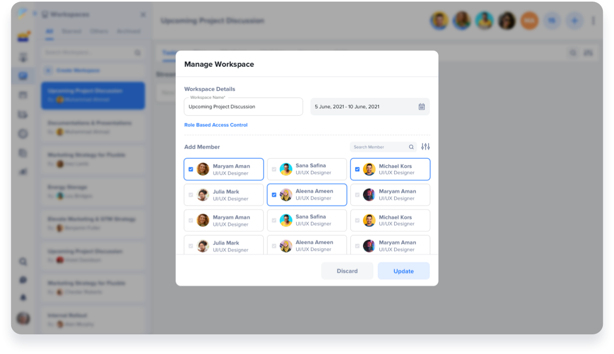This screenshot has width=614, height=354.
Task: Check Maryam Aman checkbox right of checked Aleena Ameen
Action: [357, 195]
